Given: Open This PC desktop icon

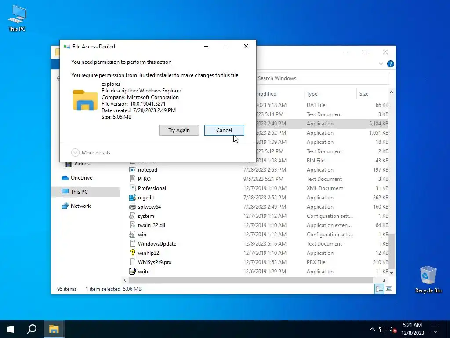Looking at the screenshot, I should (x=17, y=18).
